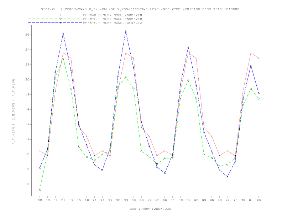Screen dimensions: 282x218
Task: Click x-axis tick label 33
Action: coord(126,200)
